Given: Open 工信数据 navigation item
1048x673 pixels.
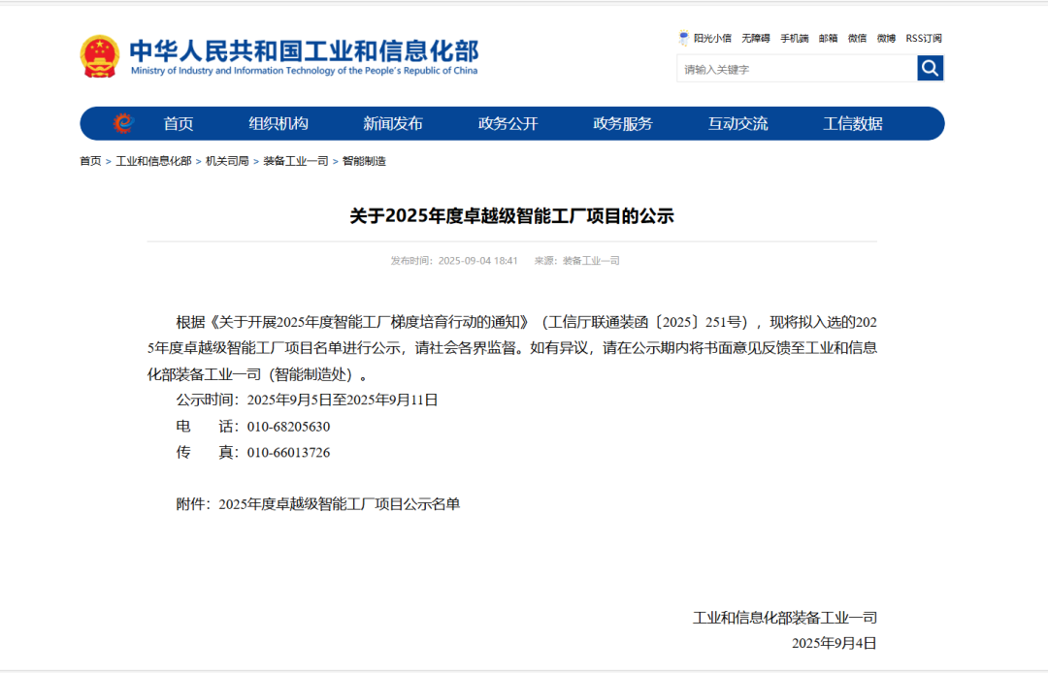Looking at the screenshot, I should 853,123.
